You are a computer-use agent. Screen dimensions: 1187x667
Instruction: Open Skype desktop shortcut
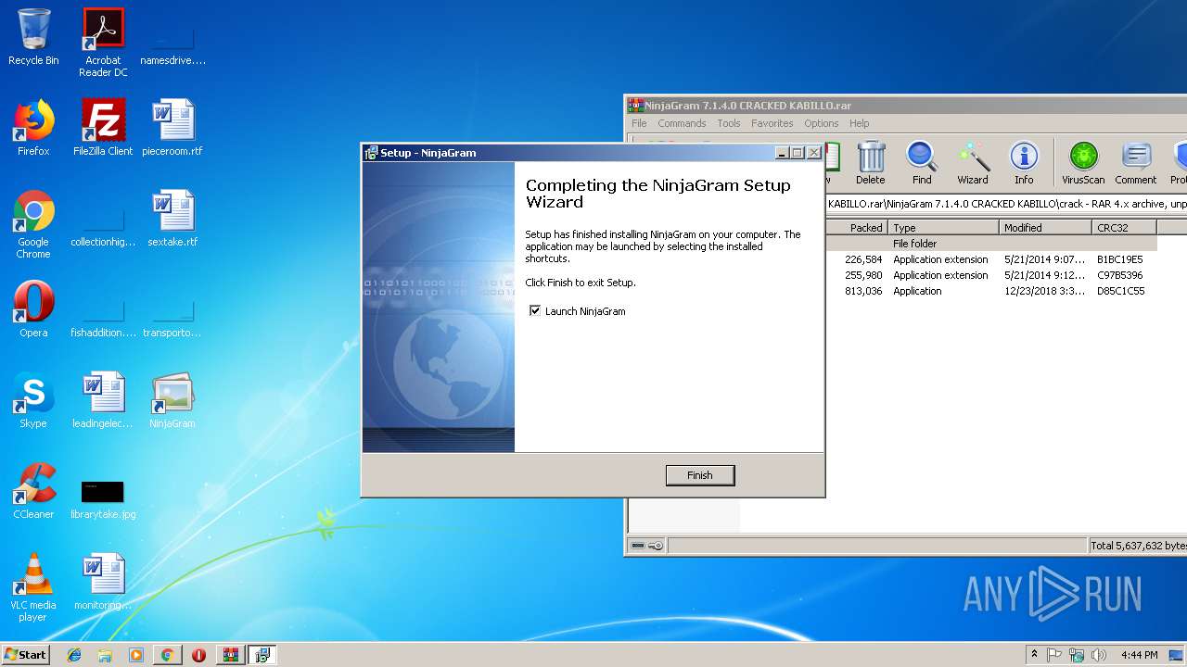tap(33, 400)
